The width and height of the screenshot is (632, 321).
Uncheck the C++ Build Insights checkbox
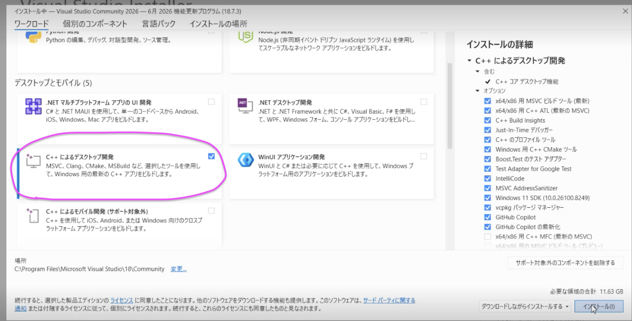pyautogui.click(x=487, y=120)
